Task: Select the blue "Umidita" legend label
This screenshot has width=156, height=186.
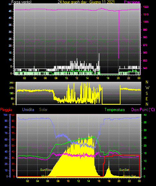Action: tap(28, 109)
